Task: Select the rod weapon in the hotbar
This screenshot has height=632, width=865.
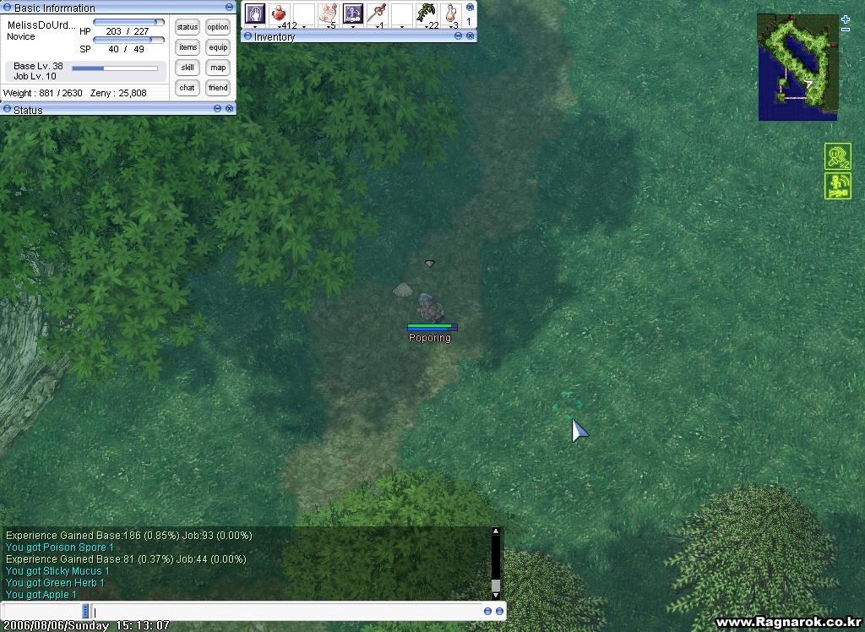Action: [378, 14]
